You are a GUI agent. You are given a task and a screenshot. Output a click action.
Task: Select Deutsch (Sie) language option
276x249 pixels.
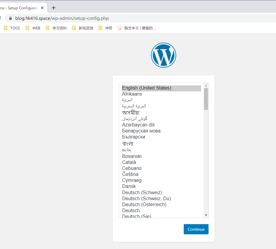pos(161,216)
